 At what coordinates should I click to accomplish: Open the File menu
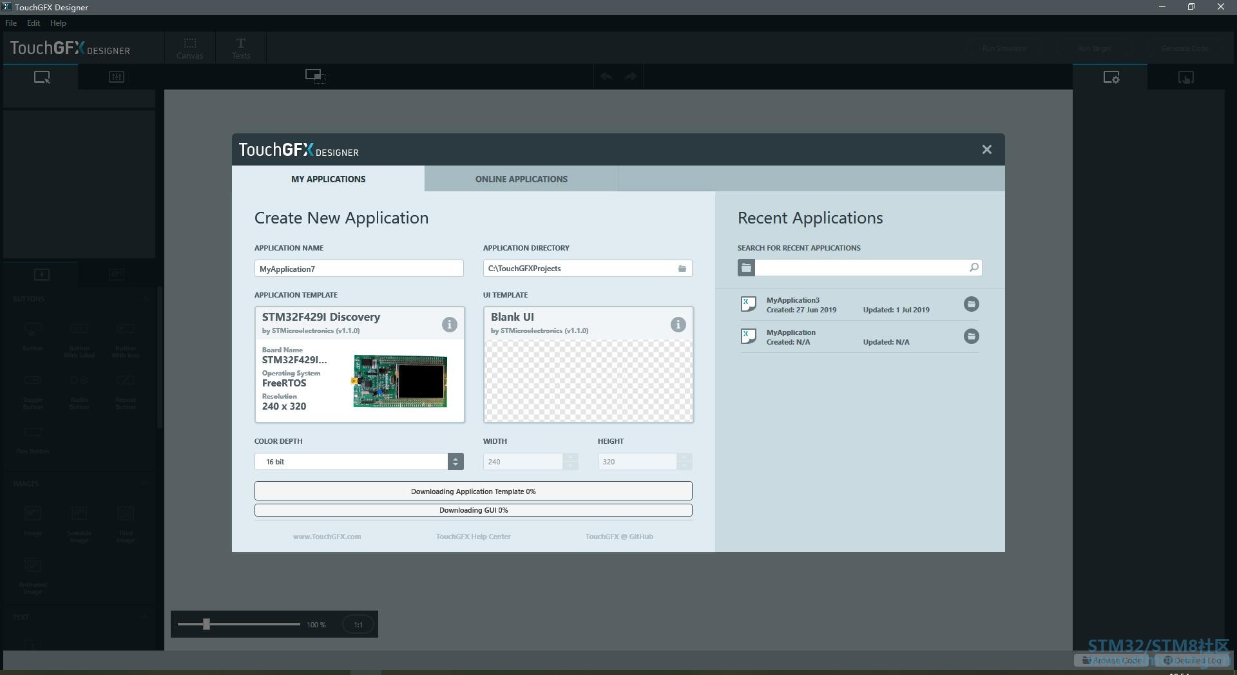pos(11,23)
